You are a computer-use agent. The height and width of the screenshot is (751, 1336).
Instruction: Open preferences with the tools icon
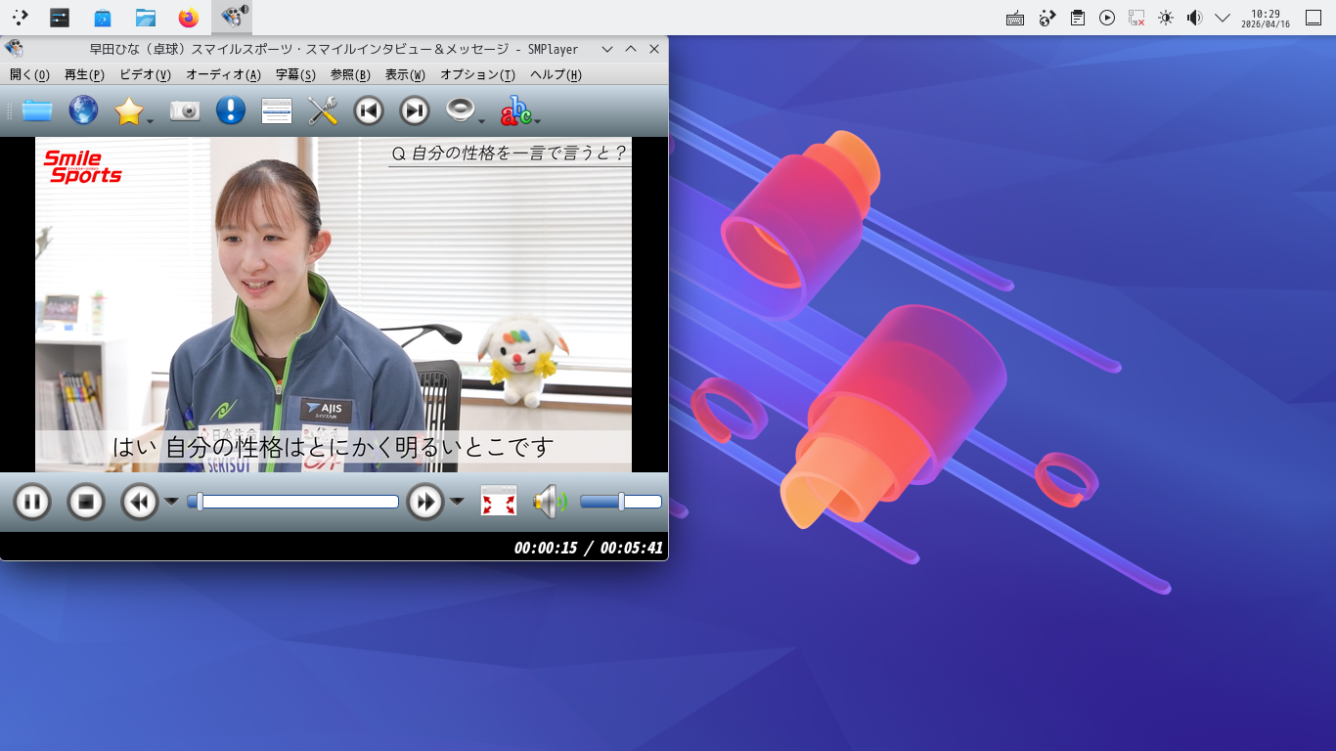[x=323, y=110]
